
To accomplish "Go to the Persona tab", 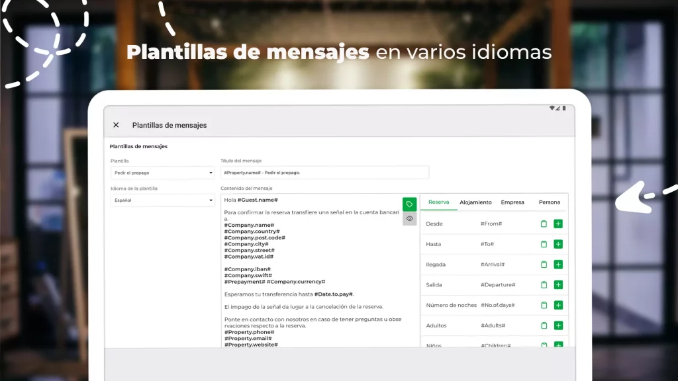I will pyautogui.click(x=550, y=202).
